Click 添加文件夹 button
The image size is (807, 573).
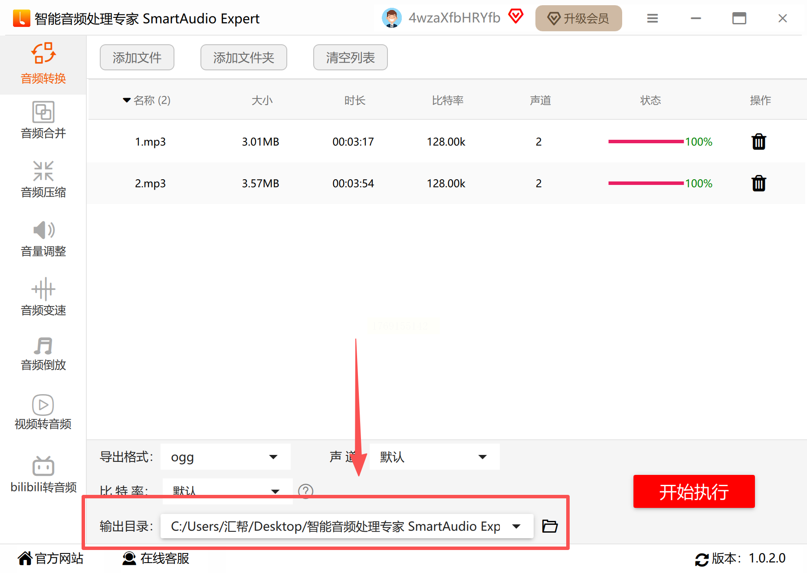[x=244, y=57]
